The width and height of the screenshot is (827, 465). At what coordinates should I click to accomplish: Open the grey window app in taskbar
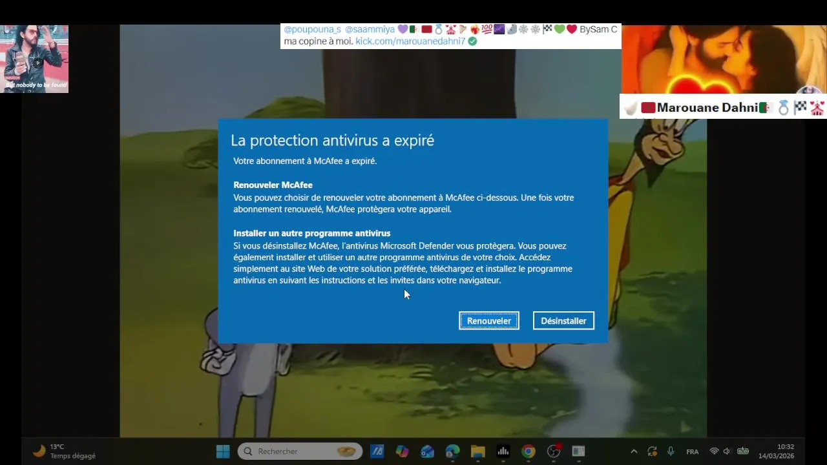pos(578,451)
